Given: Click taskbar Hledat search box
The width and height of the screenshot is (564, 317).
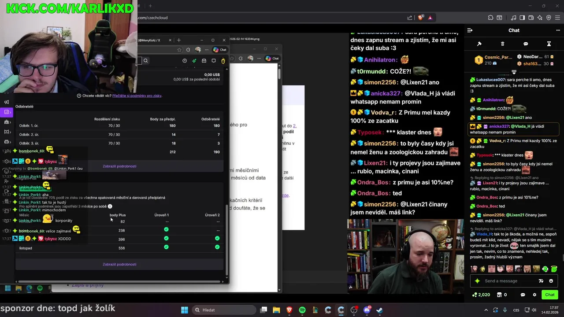Looking at the screenshot, I should [x=224, y=310].
